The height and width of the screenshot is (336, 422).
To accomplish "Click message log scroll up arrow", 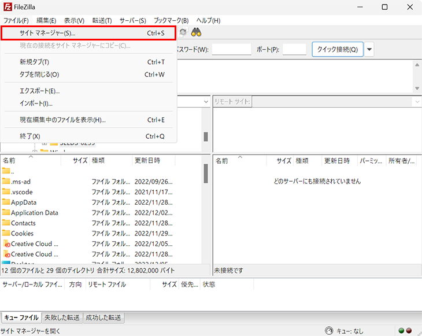I will click(417, 65).
